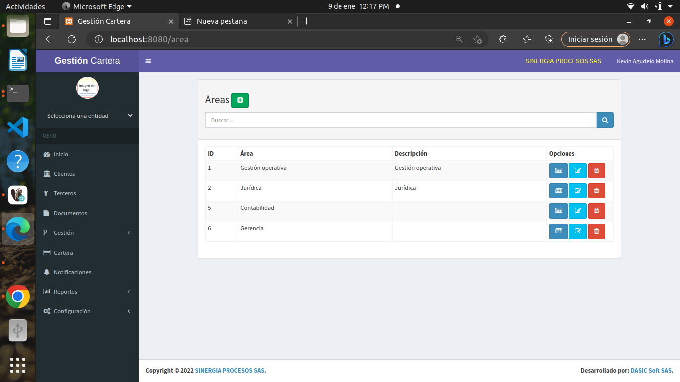Click the Buscar search input field
This screenshot has height=382, width=680.
coord(401,120)
